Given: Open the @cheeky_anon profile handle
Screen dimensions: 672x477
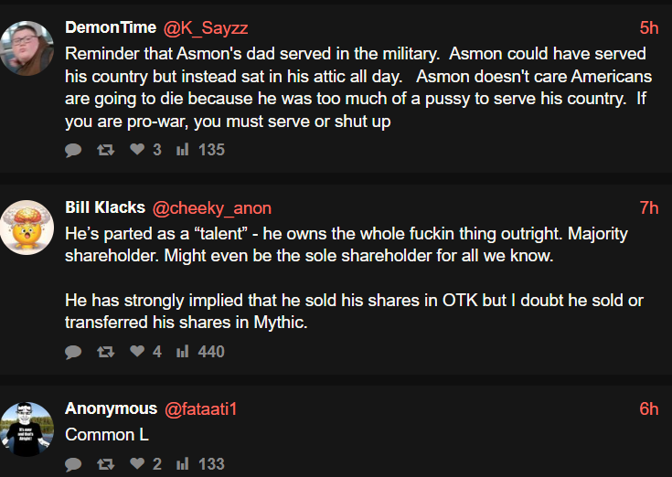Looking at the screenshot, I should (211, 208).
